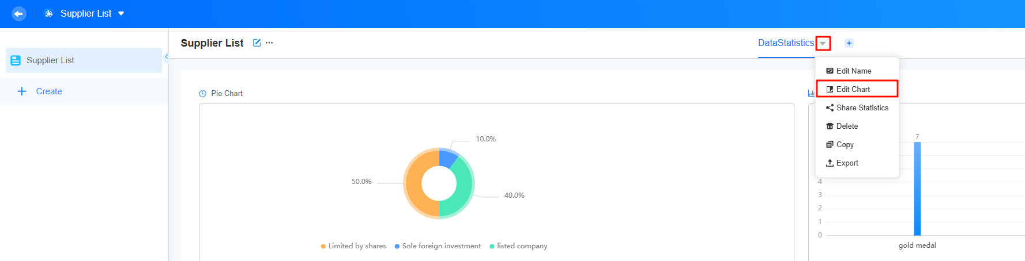Screen dimensions: 1025x261
Task: Click the gold medal bar in bar chart
Action: coord(917,189)
